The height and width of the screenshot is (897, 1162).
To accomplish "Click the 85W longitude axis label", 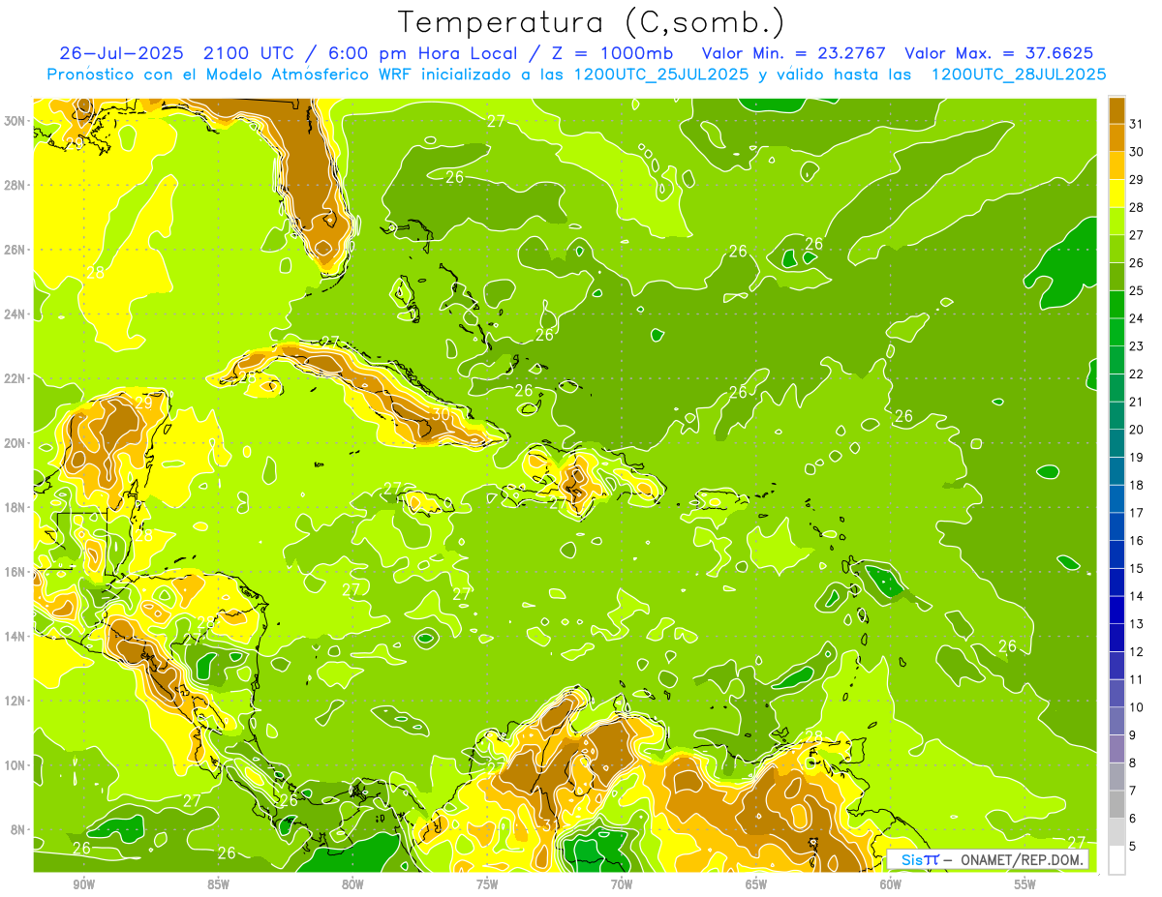I will [x=219, y=884].
